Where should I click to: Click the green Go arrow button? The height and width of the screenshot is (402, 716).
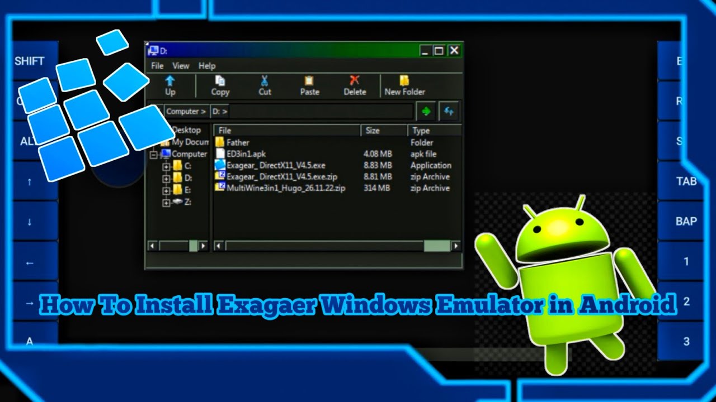click(426, 111)
